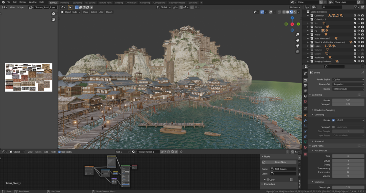Click the outliner filter funnel icon
Image resolution: width=366 pixels, height=193 pixels.
tap(356, 7)
